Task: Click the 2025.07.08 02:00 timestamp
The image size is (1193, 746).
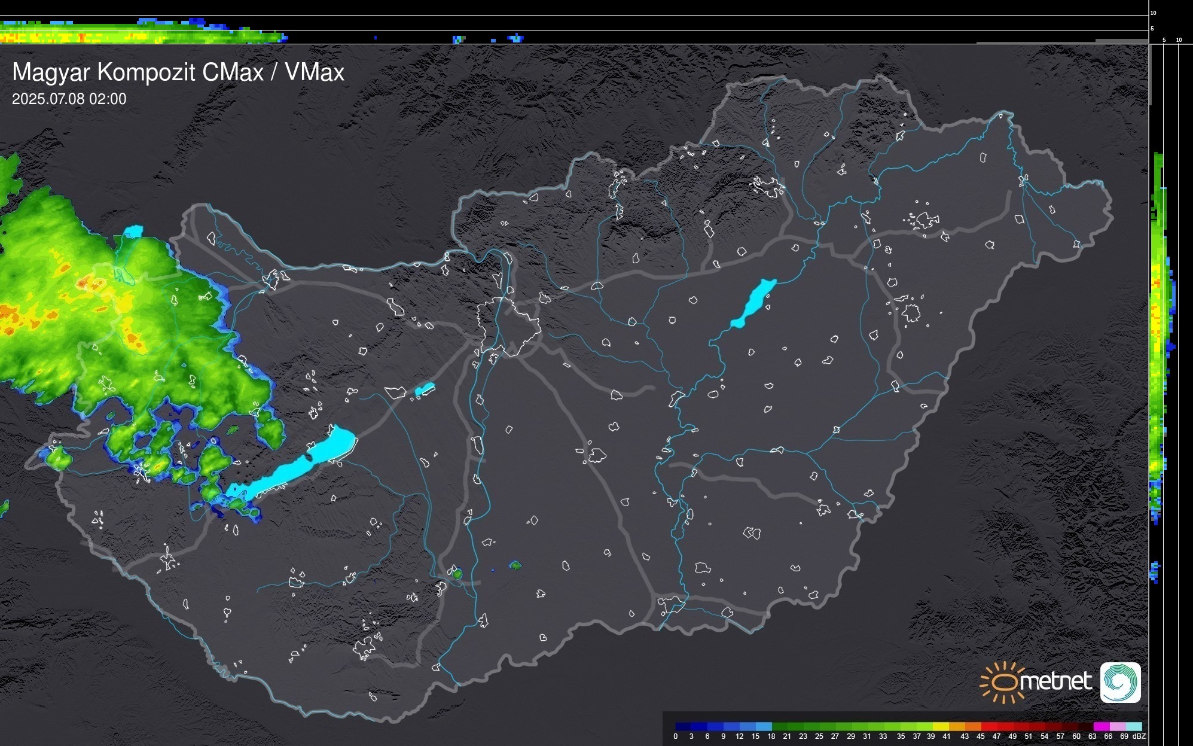Action: coord(69,99)
